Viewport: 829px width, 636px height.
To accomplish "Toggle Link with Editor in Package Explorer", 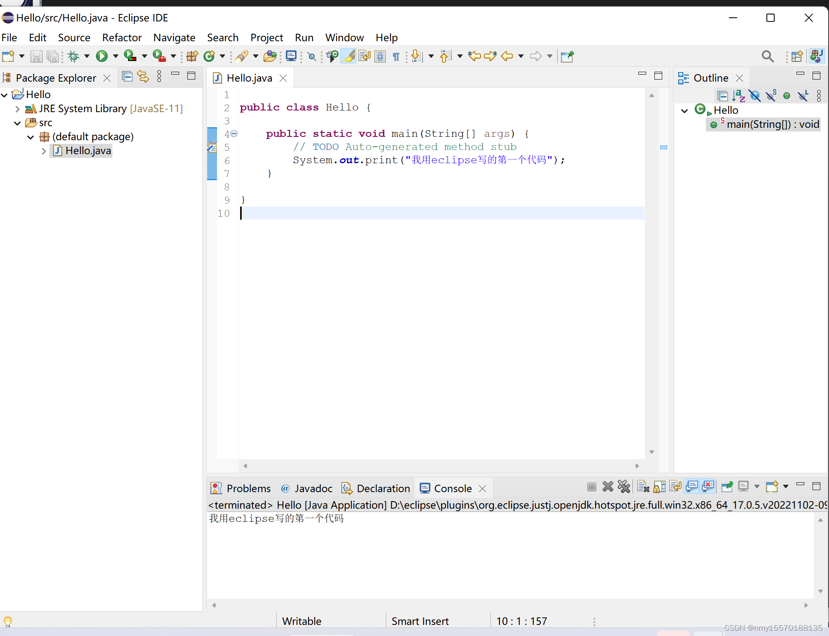I will tap(143, 76).
